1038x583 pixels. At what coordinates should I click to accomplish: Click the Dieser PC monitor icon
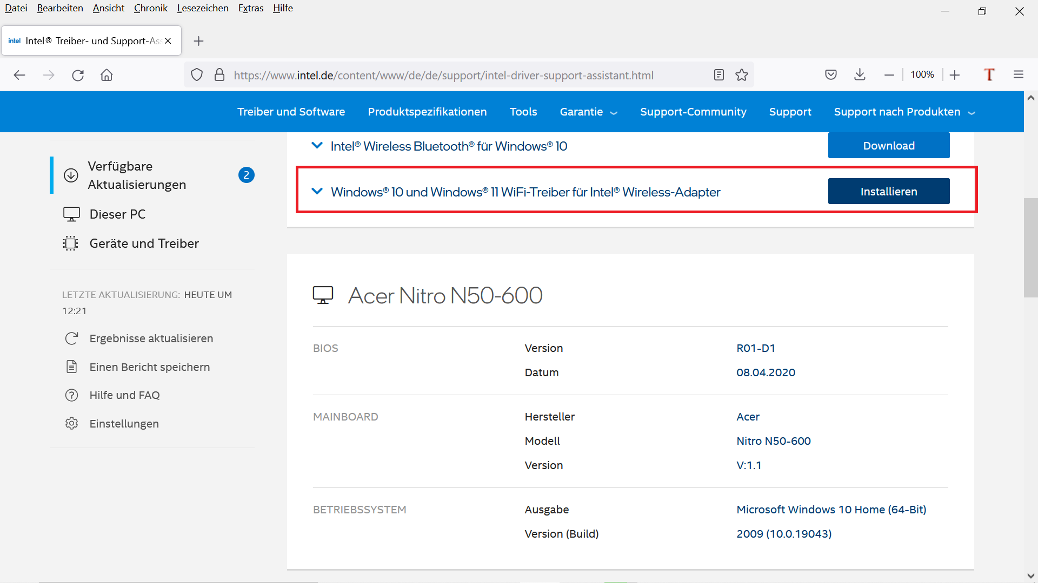tap(71, 214)
